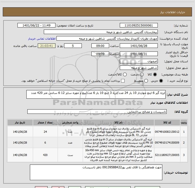Click the response deadline hour 09:00 field
This screenshot has width=195, height=188.
pyautogui.click(x=100, y=46)
